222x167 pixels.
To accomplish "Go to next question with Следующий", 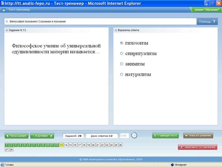I will pyautogui.click(x=42, y=136).
